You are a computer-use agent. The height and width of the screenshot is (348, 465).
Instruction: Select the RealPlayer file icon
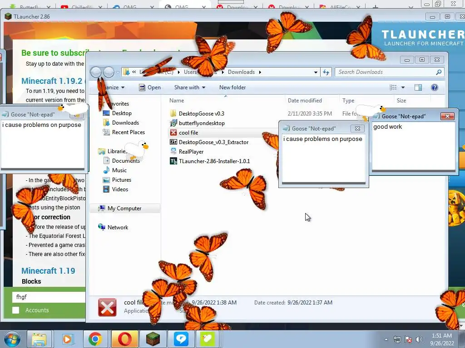point(173,151)
